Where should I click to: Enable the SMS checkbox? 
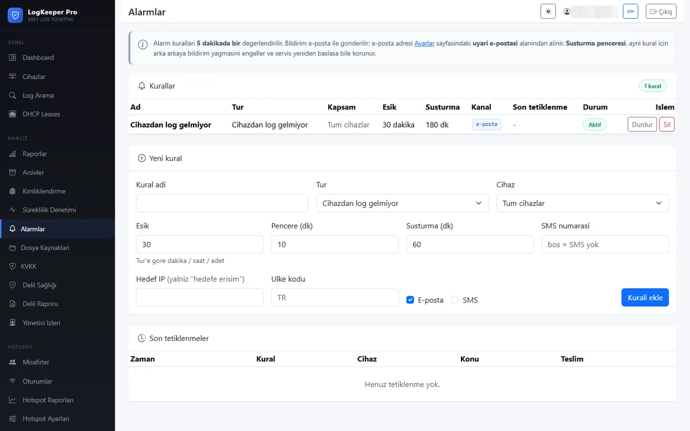(455, 300)
